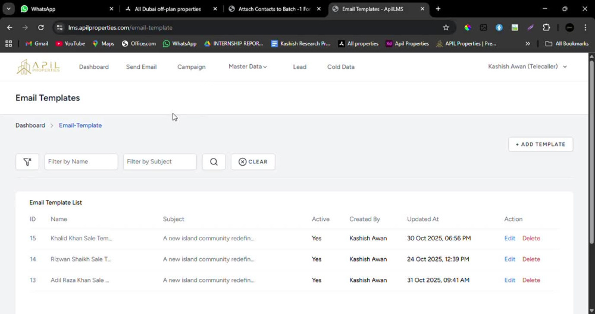Open the image extension icon in toolbar
595x314 pixels.
(x=483, y=27)
